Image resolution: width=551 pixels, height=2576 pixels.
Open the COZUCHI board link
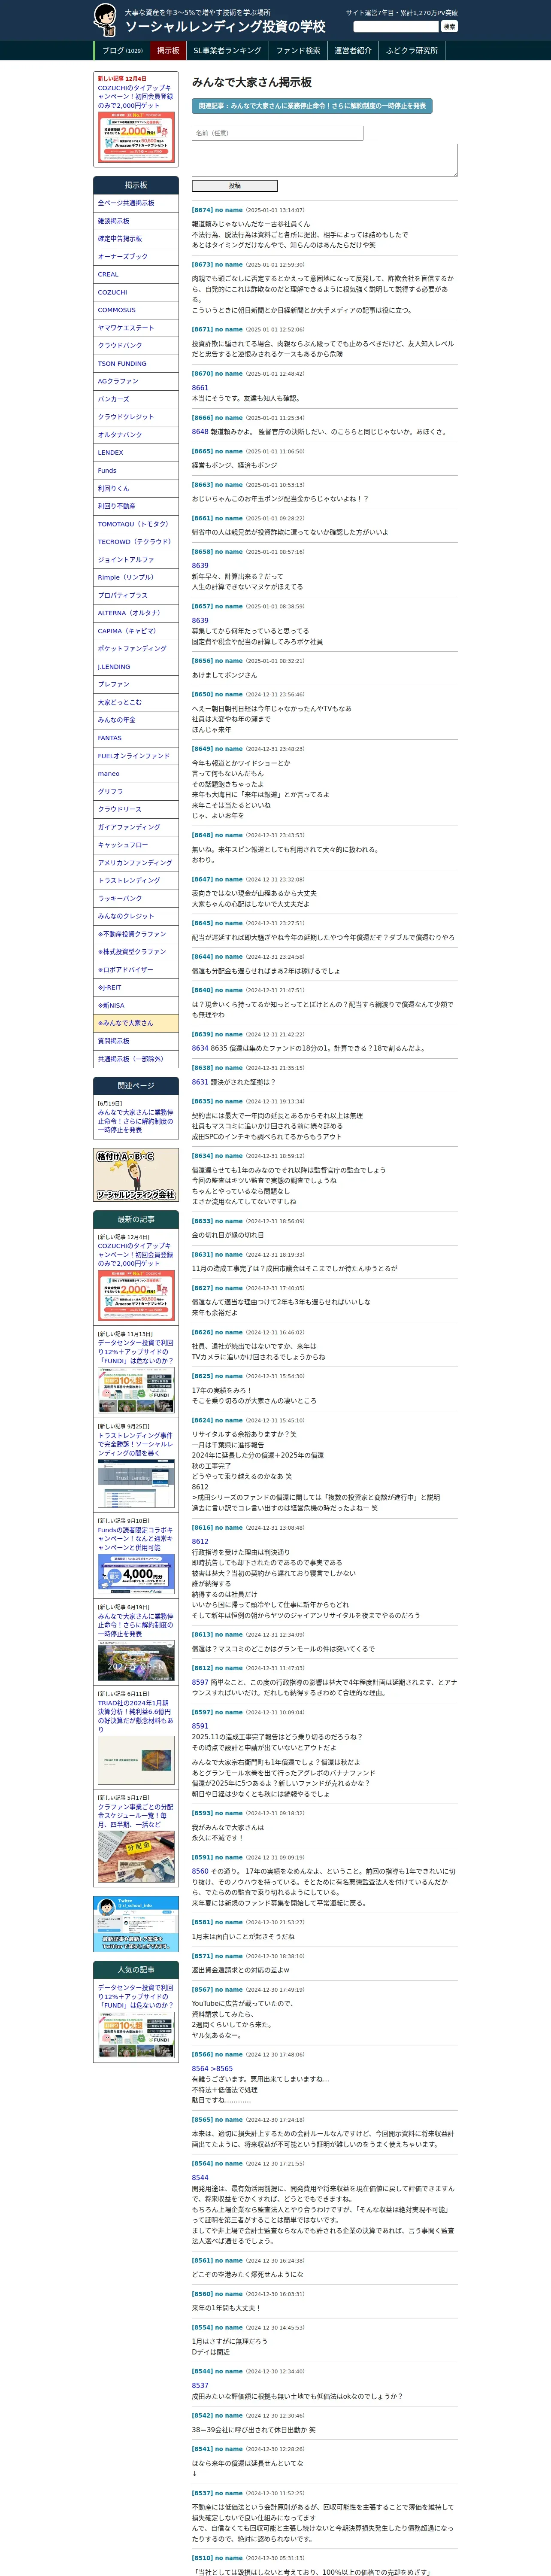136,293
